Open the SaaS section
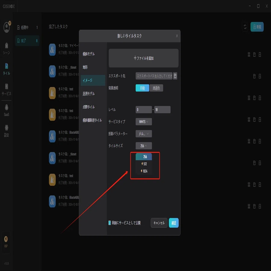Image resolution: width=271 pixels, height=271 pixels. click(6, 110)
